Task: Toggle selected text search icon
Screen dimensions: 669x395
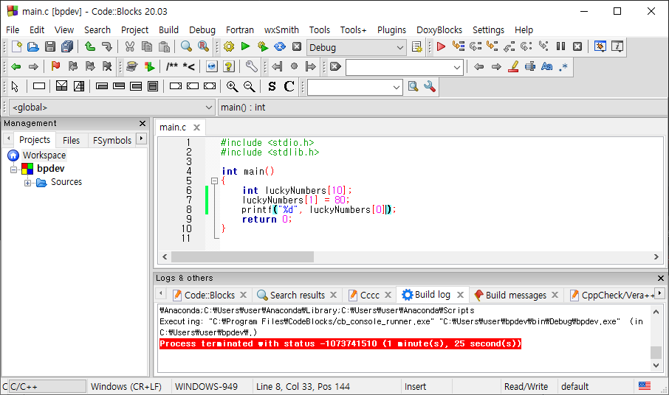Action: 530,66
